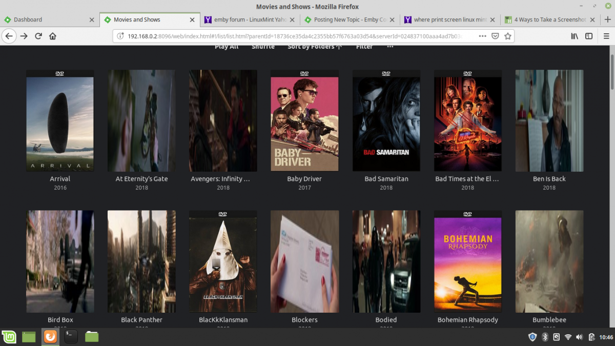Open the shield update manager tray icon
The image size is (615, 346).
pyautogui.click(x=532, y=337)
